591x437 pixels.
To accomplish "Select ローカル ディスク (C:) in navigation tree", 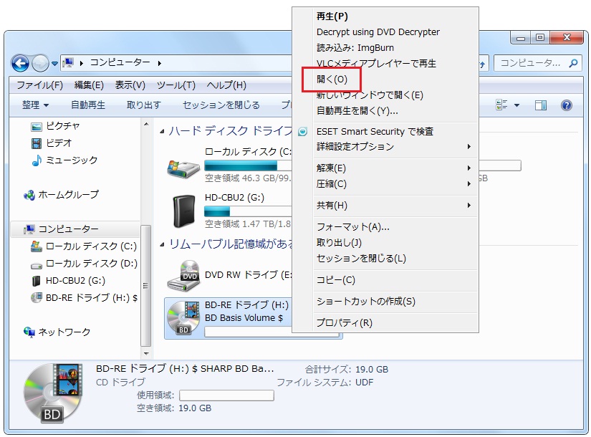I will pyautogui.click(x=84, y=246).
